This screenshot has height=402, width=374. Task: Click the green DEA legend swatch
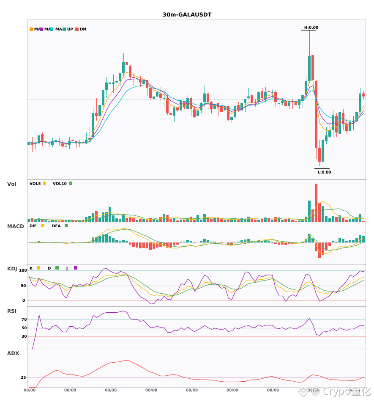click(x=66, y=226)
